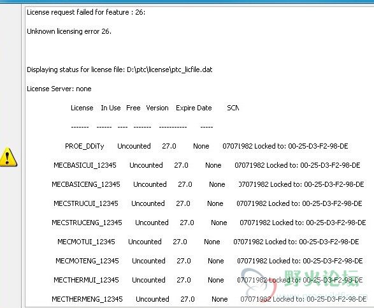Click the Version column header
Image resolution: width=374 pixels, height=308 pixels.
157,108
